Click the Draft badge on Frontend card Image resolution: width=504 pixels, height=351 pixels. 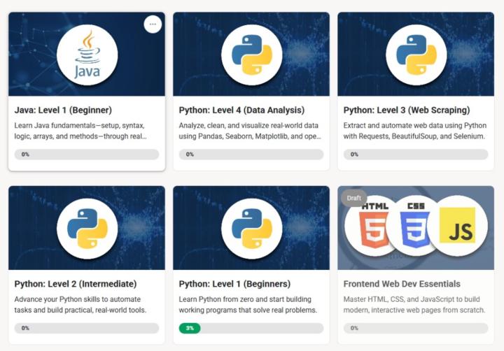click(x=353, y=198)
